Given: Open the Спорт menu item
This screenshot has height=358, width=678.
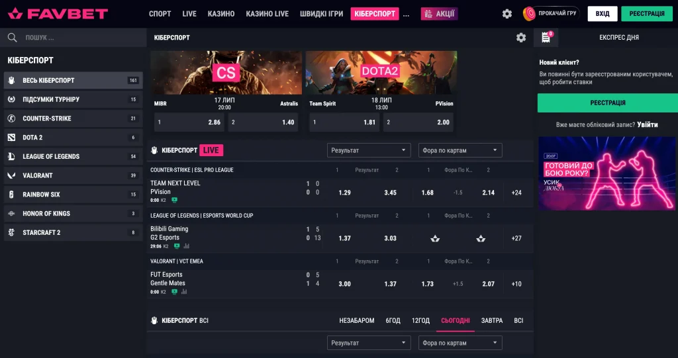Looking at the screenshot, I should (160, 14).
